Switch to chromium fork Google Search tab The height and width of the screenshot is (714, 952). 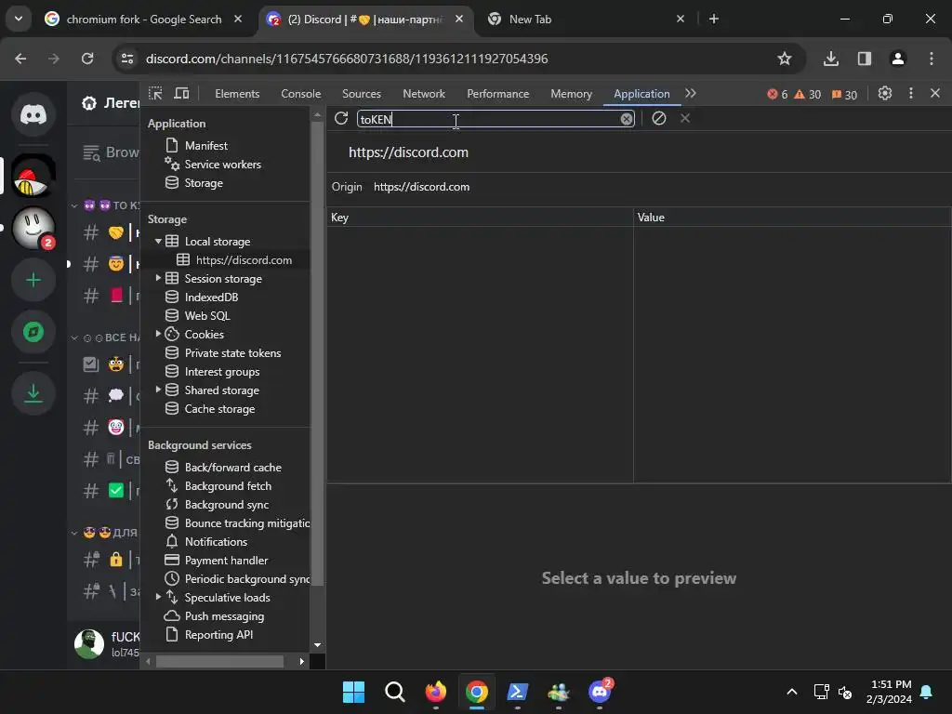[143, 20]
